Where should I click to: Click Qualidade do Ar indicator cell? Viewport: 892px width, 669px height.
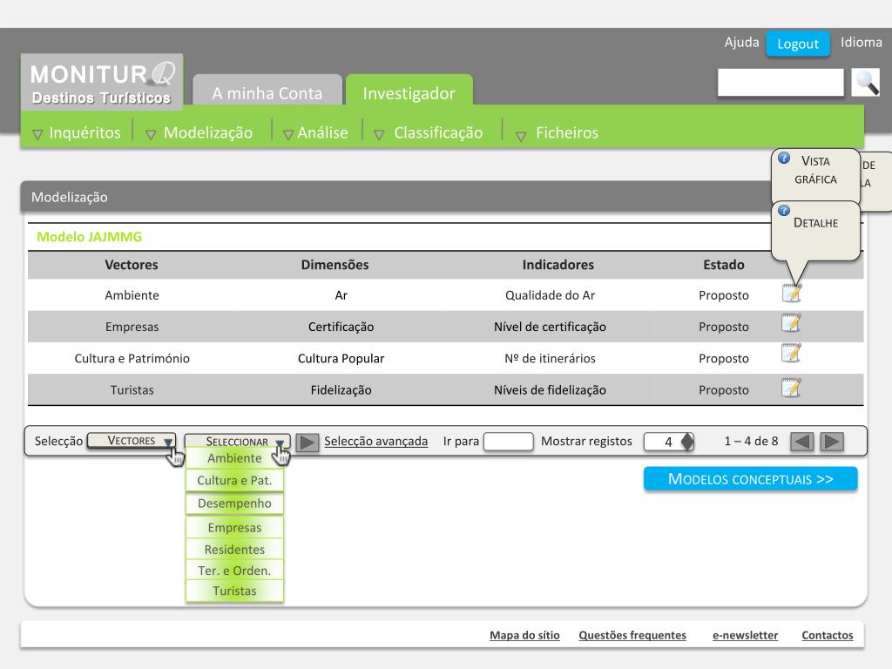point(551,295)
